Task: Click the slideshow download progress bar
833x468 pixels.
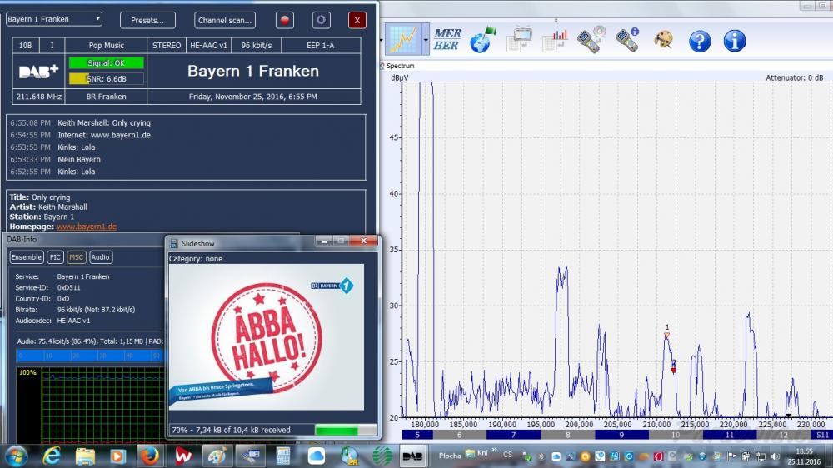Action: click(346, 430)
